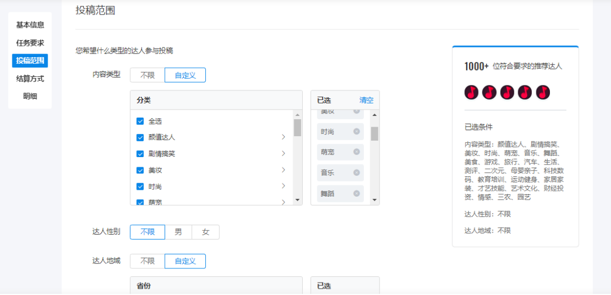Remove 音乐 from selected list
Screen dimensions: 611x295
[356, 172]
